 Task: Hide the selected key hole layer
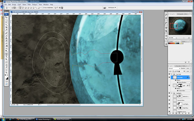point(169,77)
